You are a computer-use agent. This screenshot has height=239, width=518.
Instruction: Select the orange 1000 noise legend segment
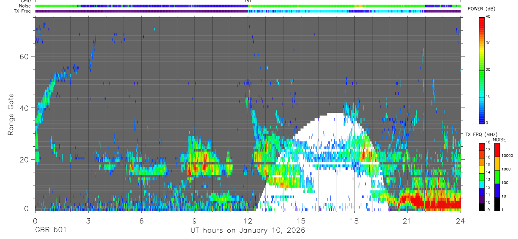click(x=497, y=164)
